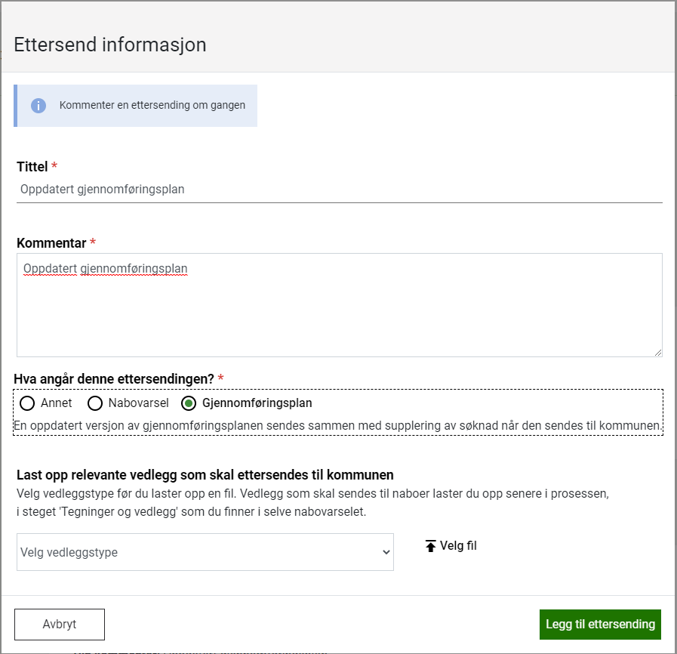Click the Ettersend informasjon dialog heading
The image size is (677, 654).
(110, 45)
